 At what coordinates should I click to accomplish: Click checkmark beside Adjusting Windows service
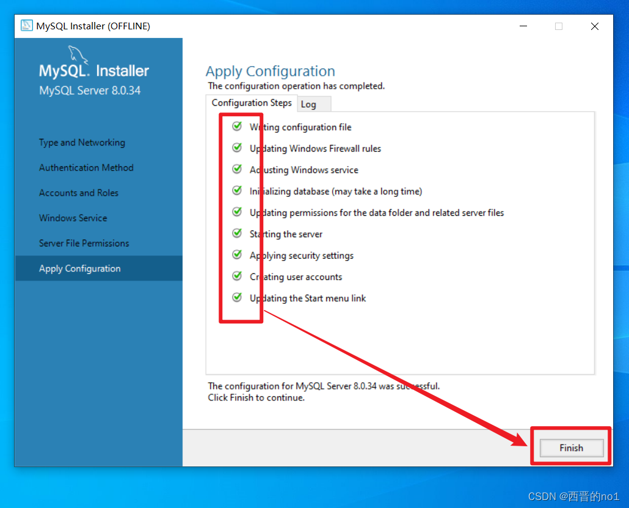[x=237, y=169]
